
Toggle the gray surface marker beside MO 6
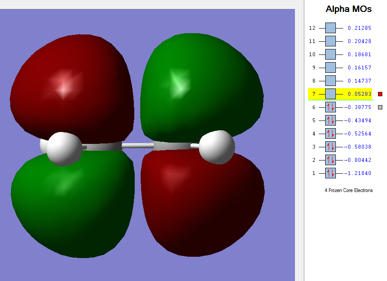click(x=380, y=107)
